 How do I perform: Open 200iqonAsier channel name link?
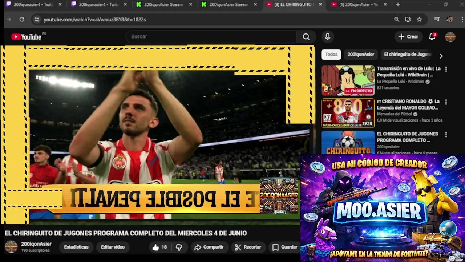(36, 244)
